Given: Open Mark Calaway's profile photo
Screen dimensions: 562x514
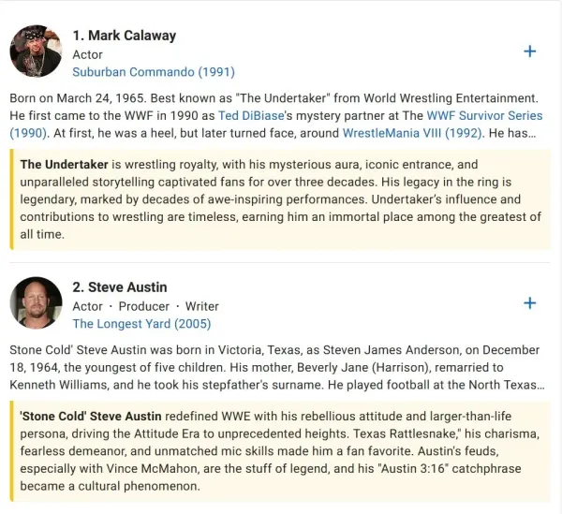Looking at the screenshot, I should [36, 51].
